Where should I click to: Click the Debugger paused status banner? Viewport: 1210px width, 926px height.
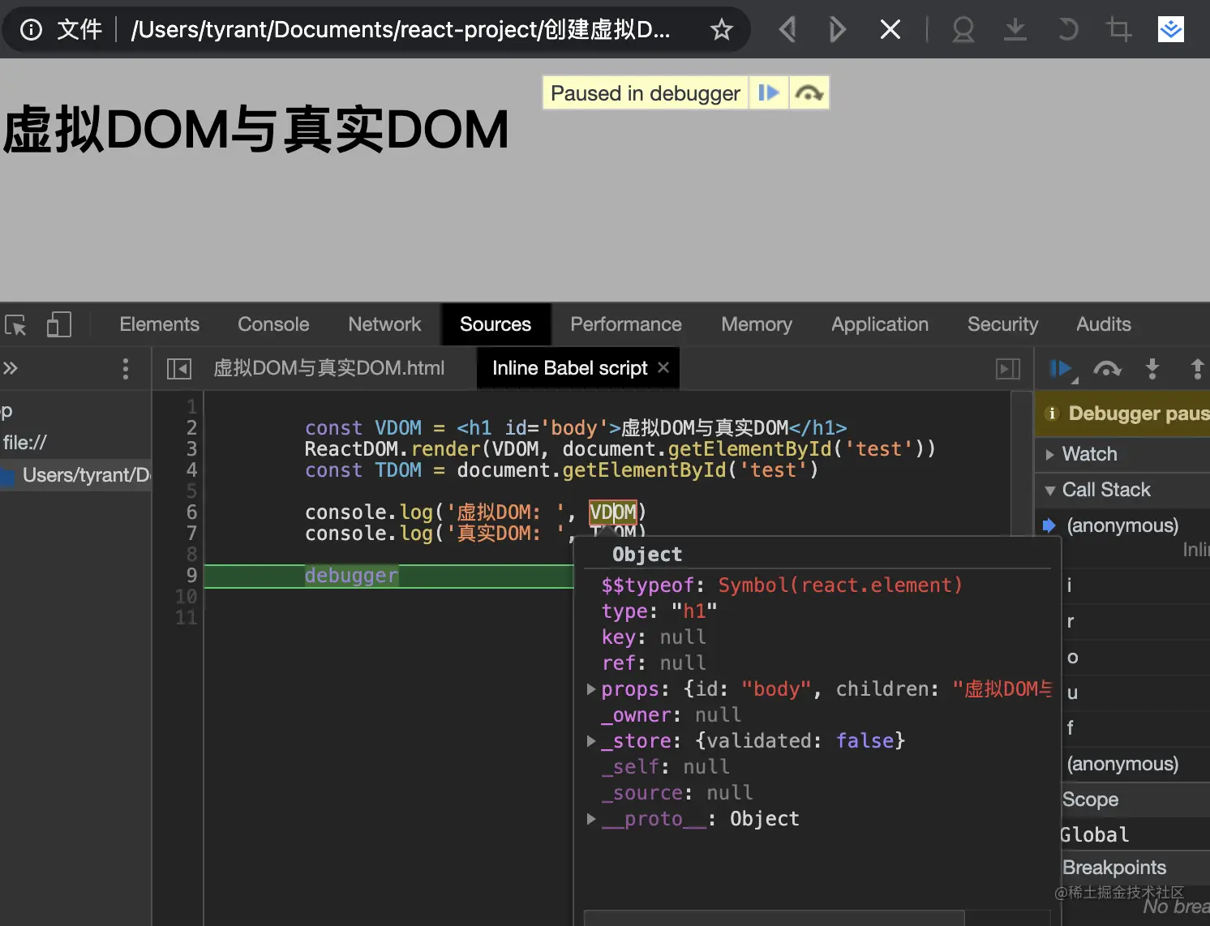1123,414
